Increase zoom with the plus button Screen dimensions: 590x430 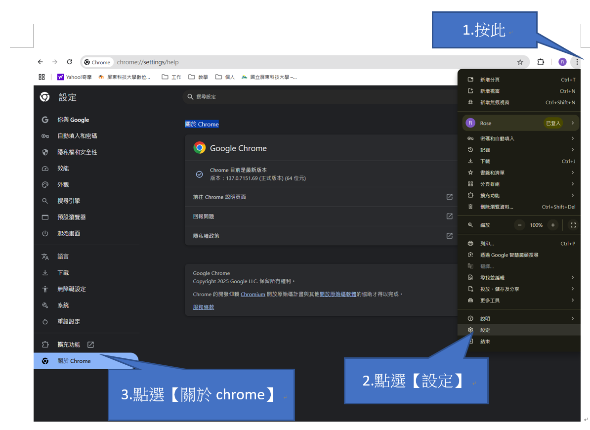pyautogui.click(x=553, y=225)
